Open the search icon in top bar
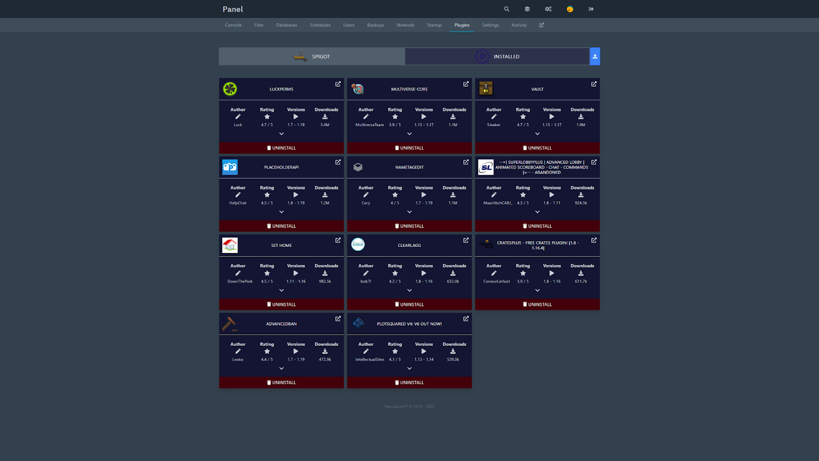This screenshot has height=461, width=819. point(506,9)
